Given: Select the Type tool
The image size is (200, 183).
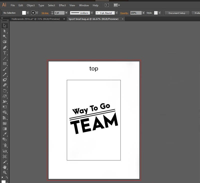Looking at the screenshot, I should click(x=4, y=53).
